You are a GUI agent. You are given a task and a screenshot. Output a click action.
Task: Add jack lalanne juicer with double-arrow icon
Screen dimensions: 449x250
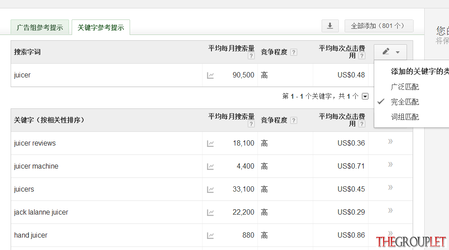(390, 211)
